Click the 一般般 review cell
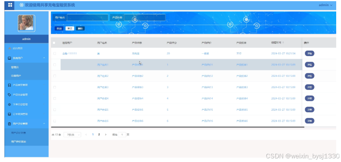The width and height of the screenshot is (341, 162). [x=205, y=53]
